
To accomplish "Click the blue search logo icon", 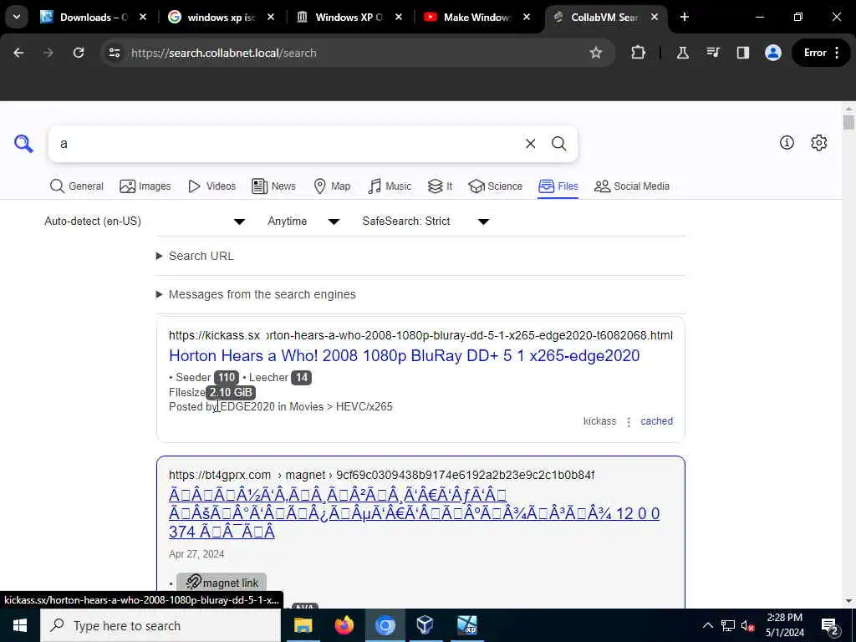I will coord(23,144).
